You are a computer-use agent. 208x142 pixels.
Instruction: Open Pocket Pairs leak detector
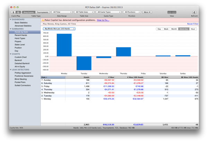pos(20,82)
